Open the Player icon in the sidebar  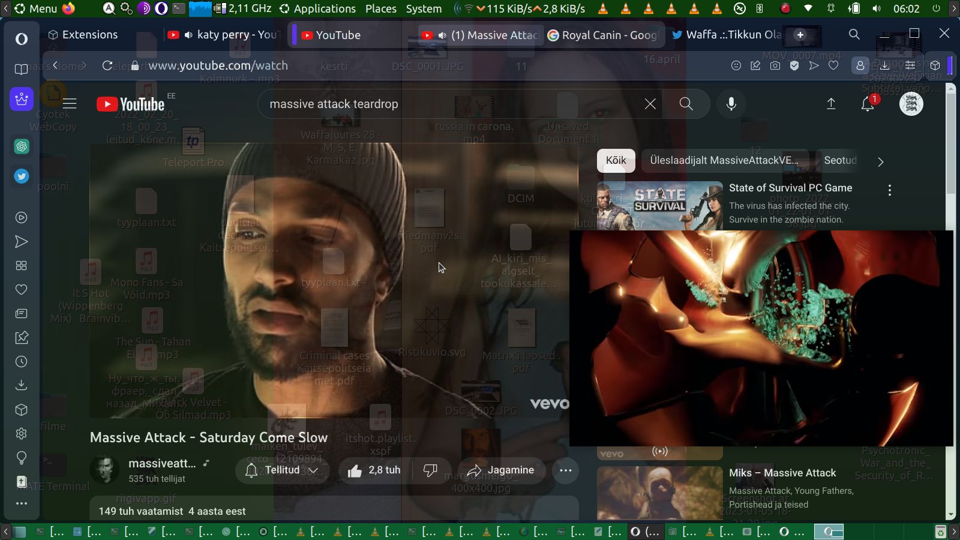pyautogui.click(x=22, y=218)
